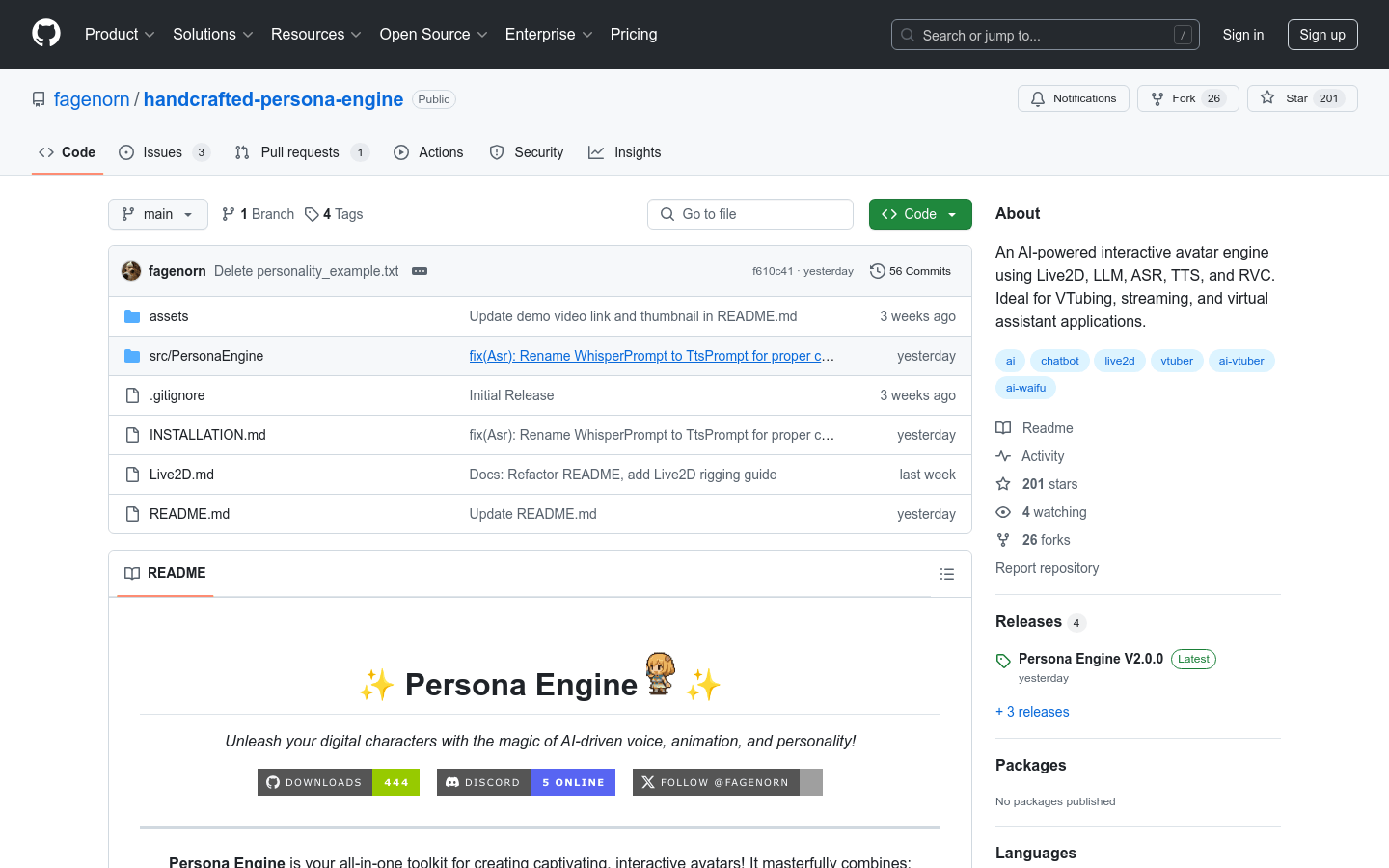View the 4 Tags link
Viewport: 1389px width, 868px height.
(334, 214)
